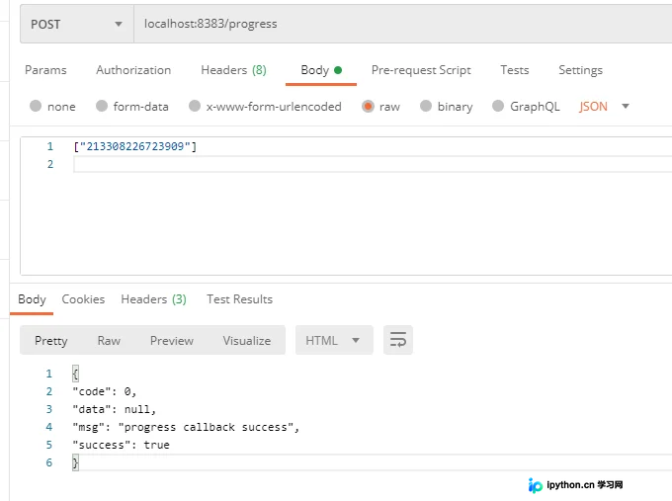The height and width of the screenshot is (501, 672).
Task: Switch to the Params tab
Action: (x=45, y=70)
